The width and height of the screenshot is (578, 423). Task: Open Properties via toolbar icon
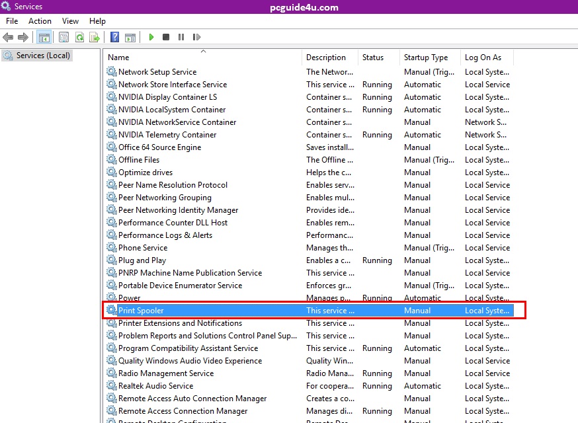point(64,38)
